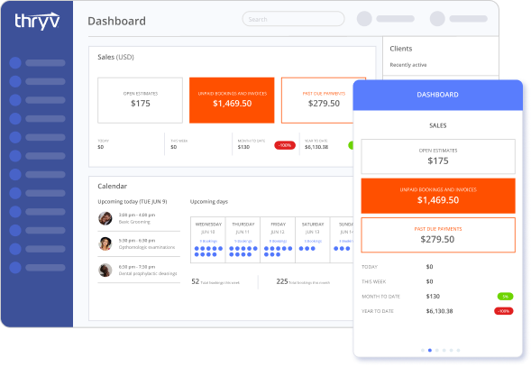Open the Search field in header
Image resolution: width=531 pixels, height=367 pixels.
click(x=293, y=19)
